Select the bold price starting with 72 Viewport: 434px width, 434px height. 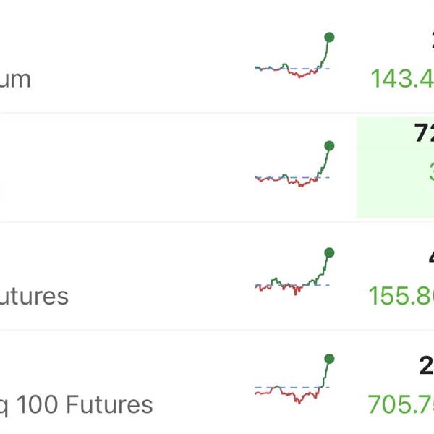(424, 133)
